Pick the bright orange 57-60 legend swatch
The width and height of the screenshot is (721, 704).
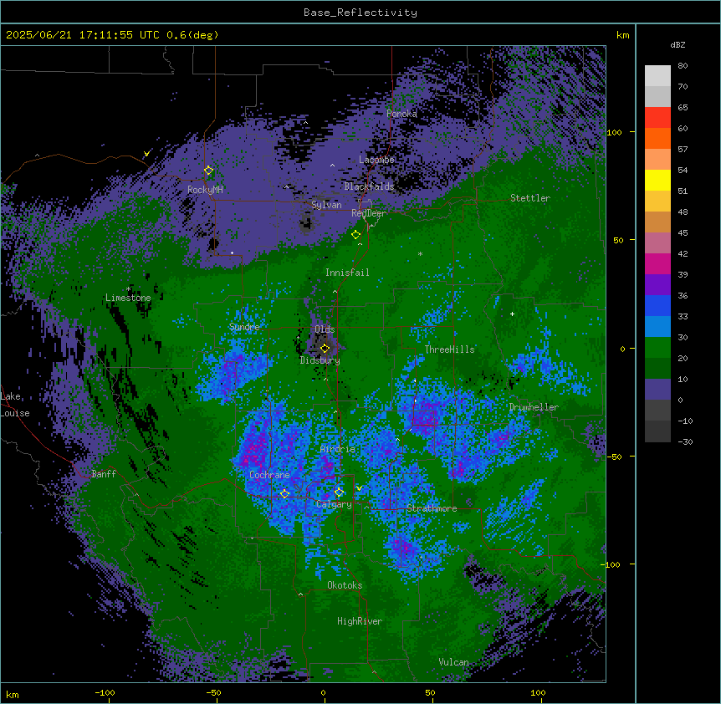[x=657, y=138]
